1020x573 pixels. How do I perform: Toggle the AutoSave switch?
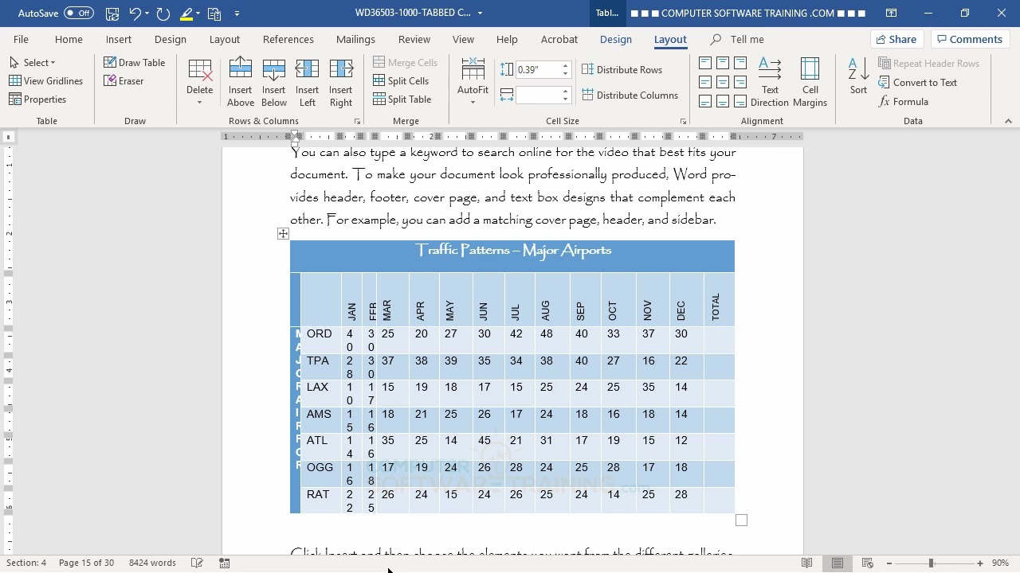coord(78,13)
